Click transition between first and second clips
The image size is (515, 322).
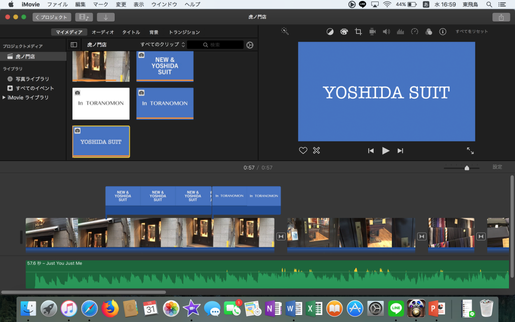281,236
